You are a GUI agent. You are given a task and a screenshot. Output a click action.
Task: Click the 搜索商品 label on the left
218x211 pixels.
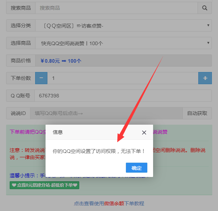pos(21,8)
